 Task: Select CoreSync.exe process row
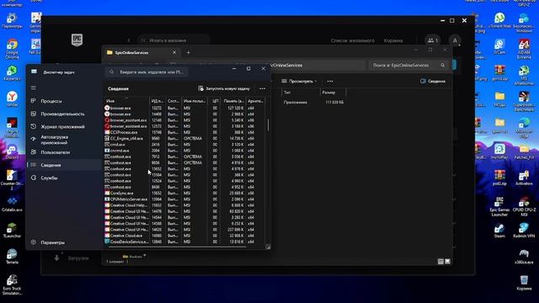point(184,193)
